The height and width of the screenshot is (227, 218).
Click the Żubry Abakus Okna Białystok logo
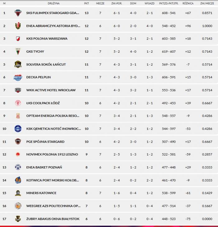click(18, 219)
